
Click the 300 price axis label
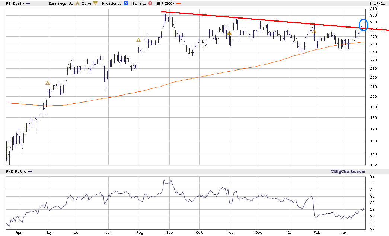[x=373, y=15]
